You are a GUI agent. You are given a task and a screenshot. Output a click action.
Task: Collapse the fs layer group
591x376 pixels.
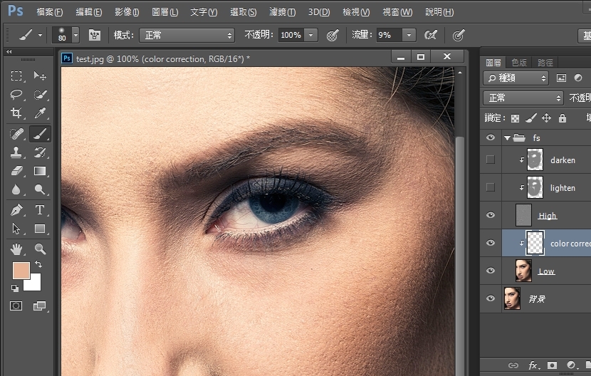point(507,138)
